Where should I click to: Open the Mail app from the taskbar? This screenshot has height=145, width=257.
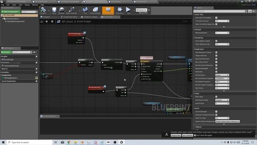click(x=63, y=142)
